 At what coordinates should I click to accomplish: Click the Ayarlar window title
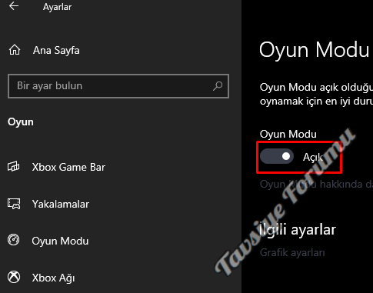coord(57,7)
